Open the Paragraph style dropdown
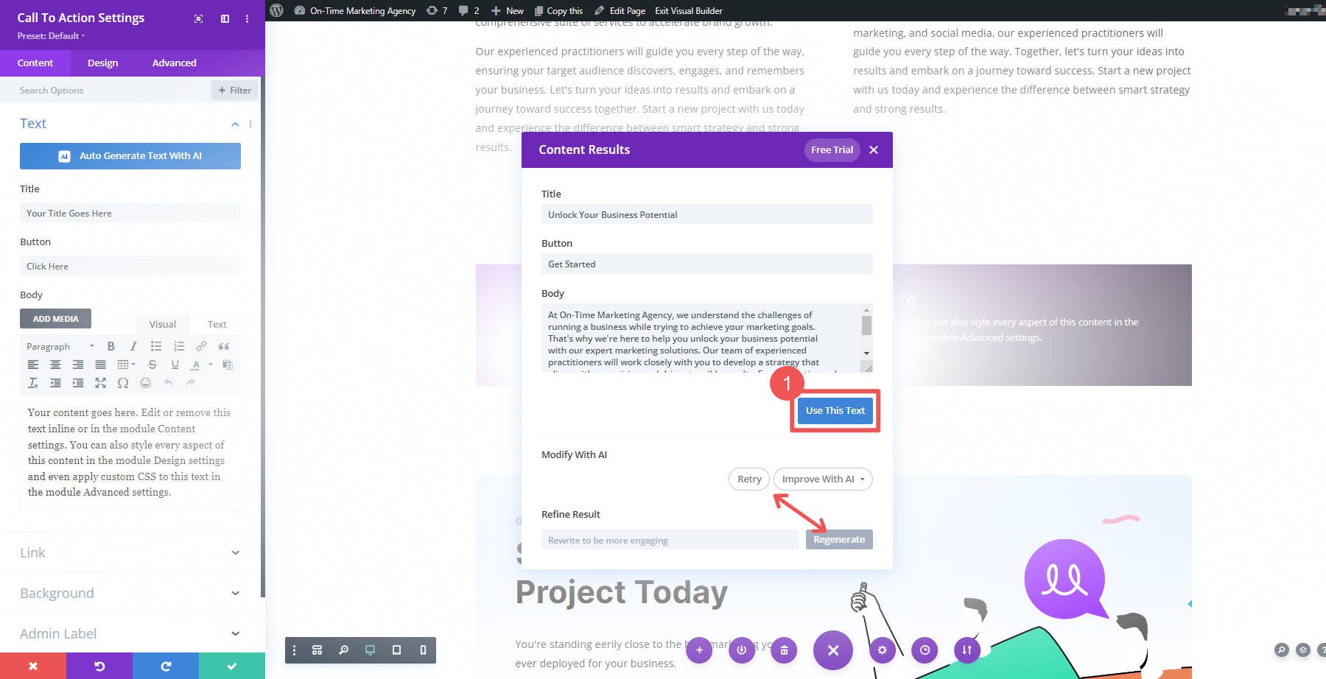1326x679 pixels. (x=59, y=346)
